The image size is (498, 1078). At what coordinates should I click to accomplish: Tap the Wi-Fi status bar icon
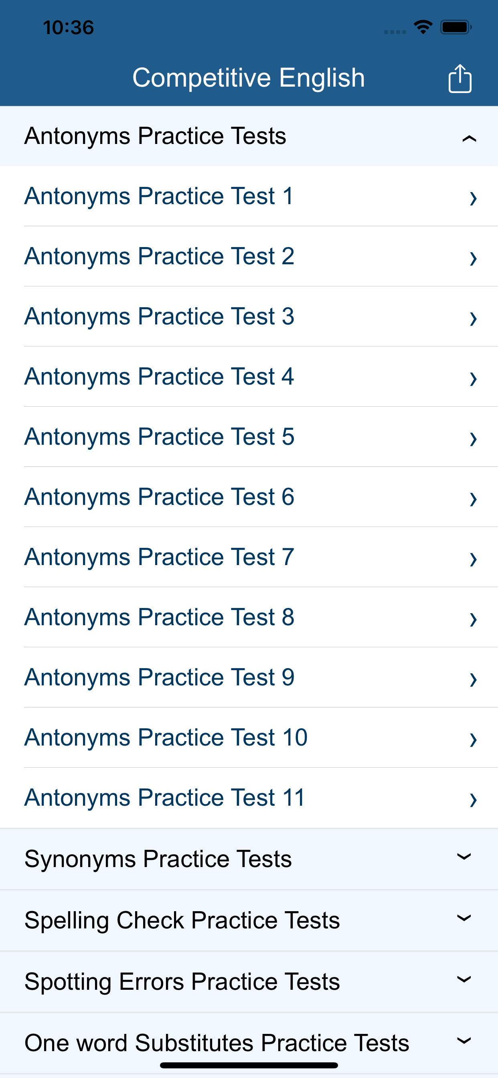(423, 27)
